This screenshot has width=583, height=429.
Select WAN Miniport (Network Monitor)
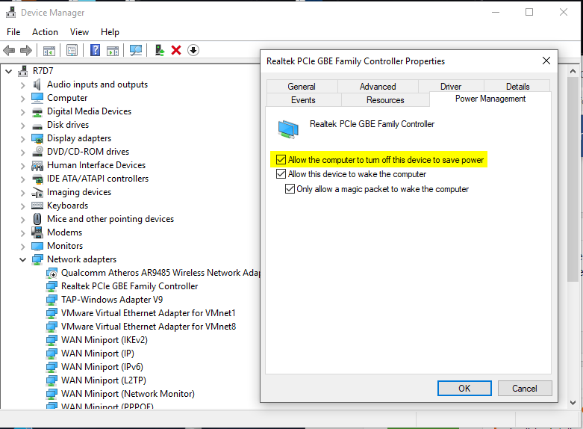click(128, 394)
